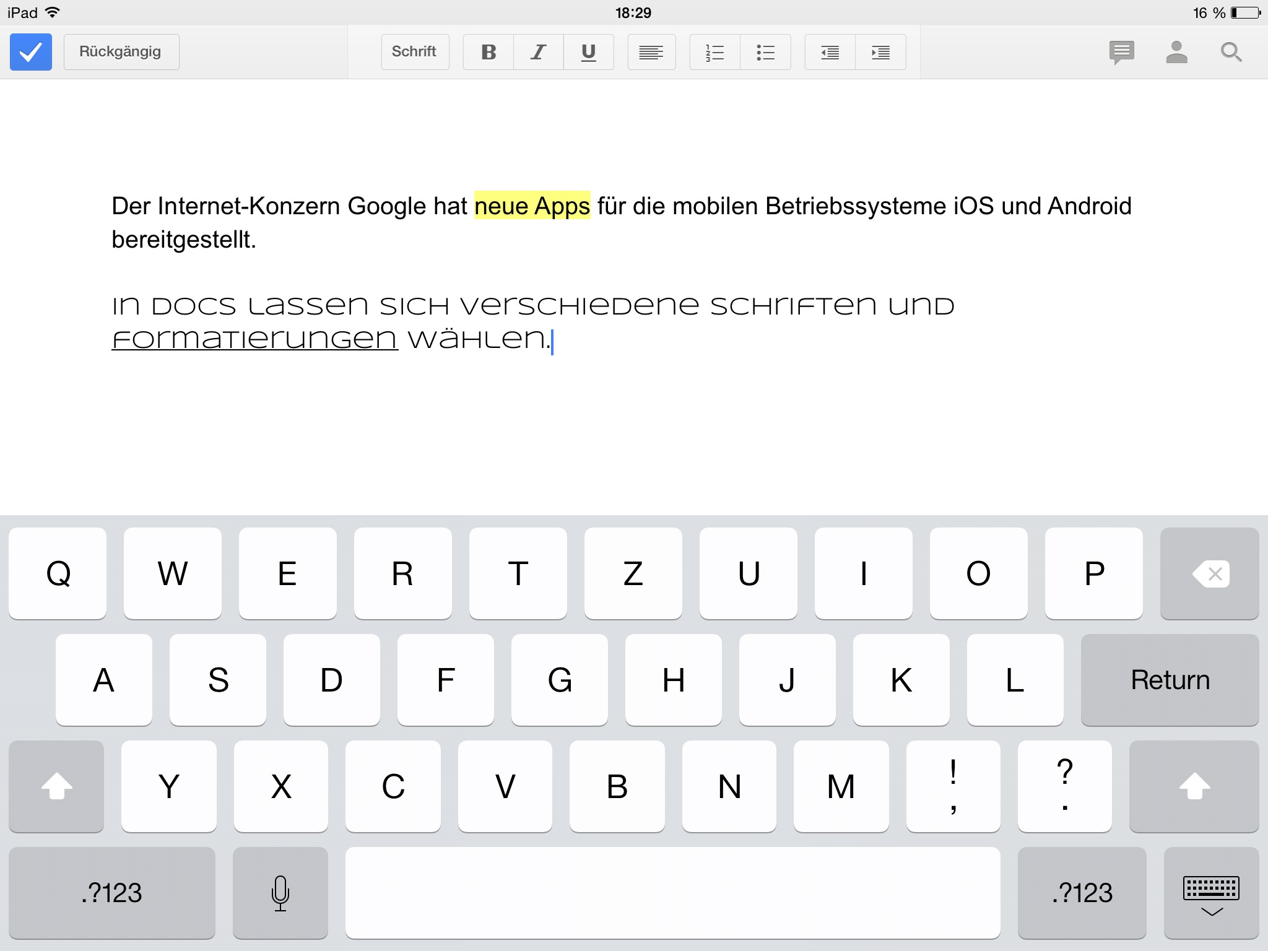Image resolution: width=1268 pixels, height=951 pixels.
Task: Toggle italic formatting
Action: 539,52
